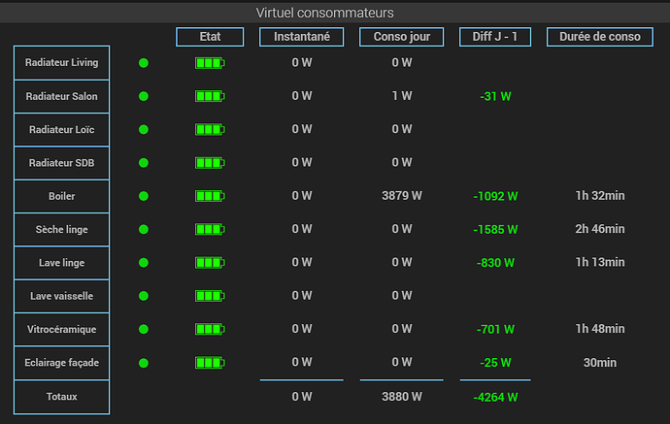Click the green status dot for Radiateur Living
670x424 pixels.
click(144, 63)
